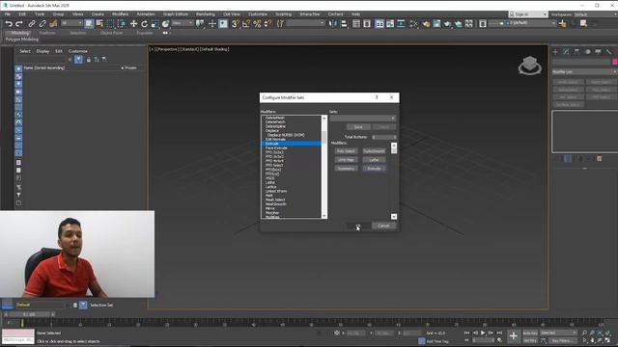
Task: Open the Workspaces Default dropdown
Action: [595, 14]
